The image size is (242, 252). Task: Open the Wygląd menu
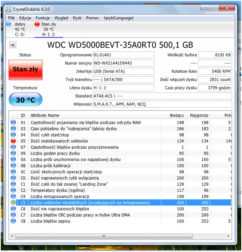pos(61,18)
